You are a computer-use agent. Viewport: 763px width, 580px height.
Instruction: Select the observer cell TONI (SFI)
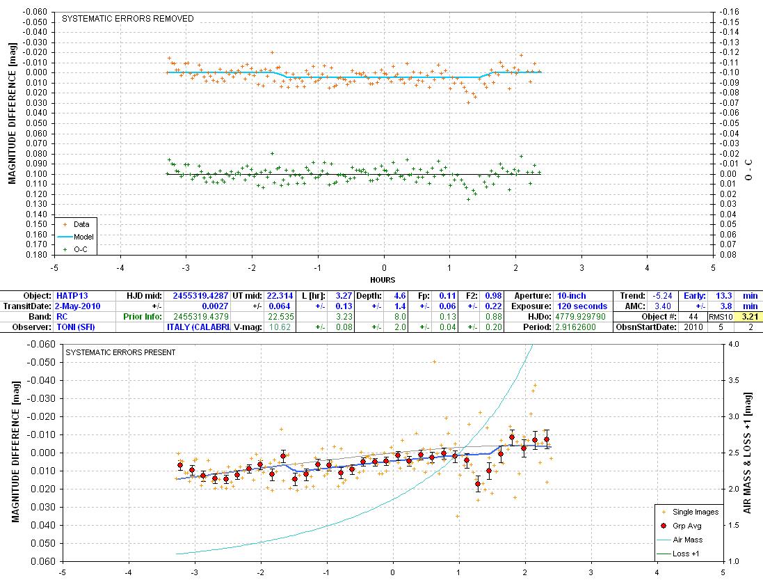click(x=76, y=327)
